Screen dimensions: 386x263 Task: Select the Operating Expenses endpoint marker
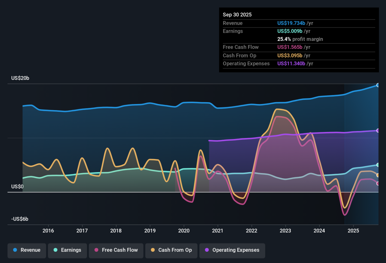(x=378, y=131)
